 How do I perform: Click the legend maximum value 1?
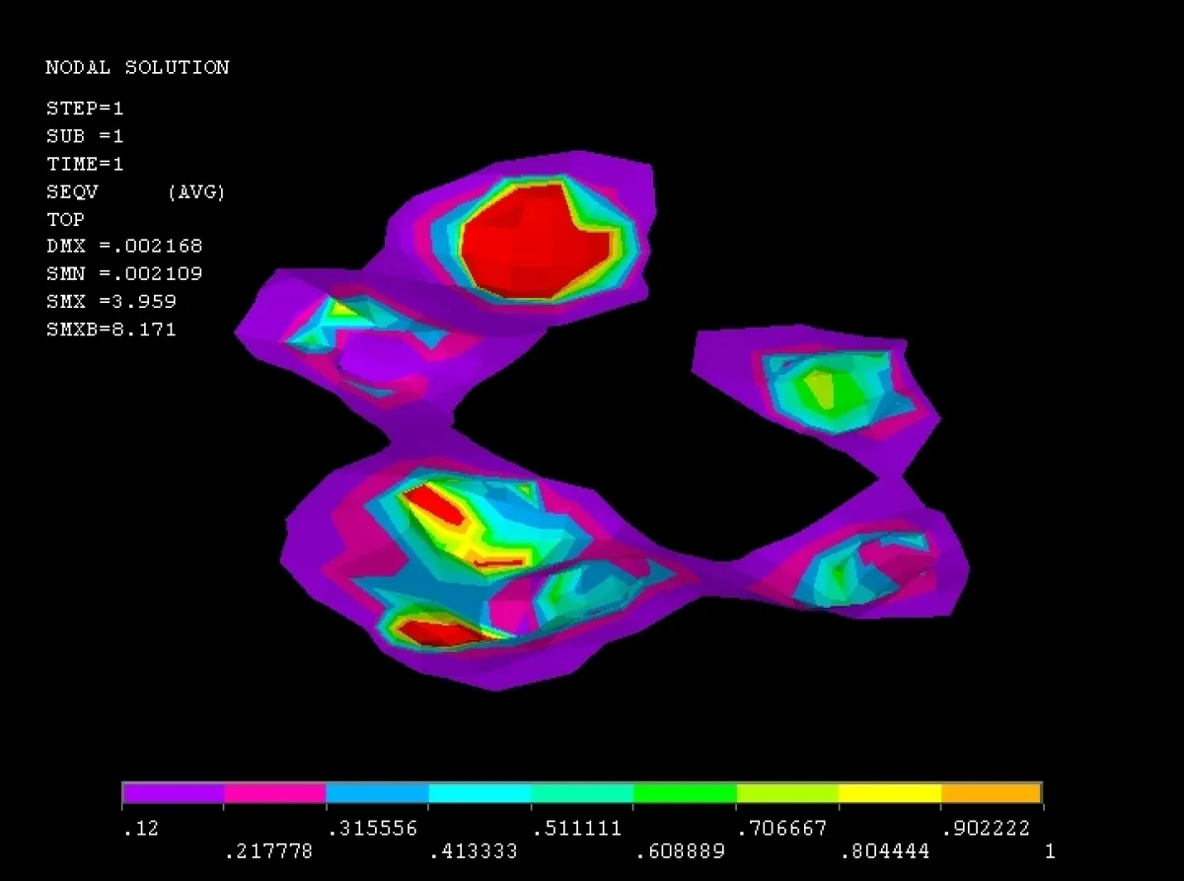(x=1050, y=850)
